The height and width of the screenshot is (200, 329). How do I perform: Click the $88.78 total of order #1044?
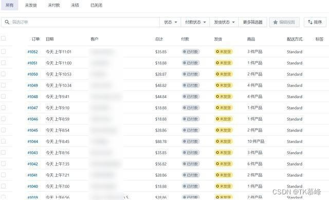161,142
